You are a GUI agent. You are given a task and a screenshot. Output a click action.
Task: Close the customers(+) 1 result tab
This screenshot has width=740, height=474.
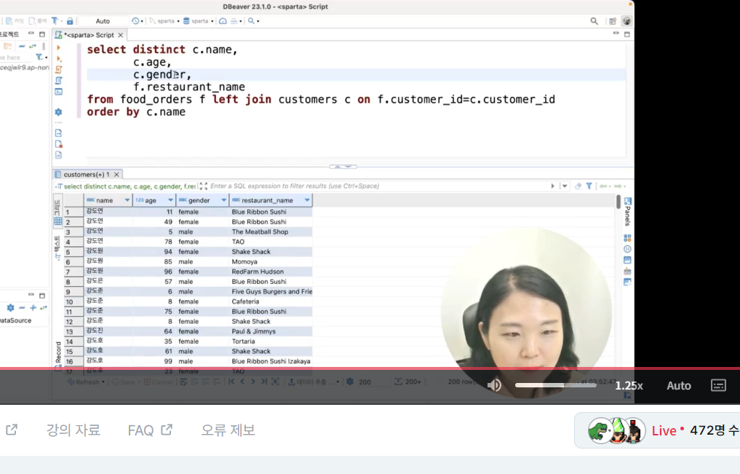(116, 174)
